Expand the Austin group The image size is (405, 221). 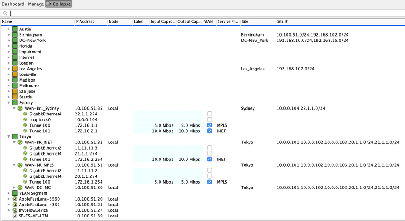click(9, 29)
